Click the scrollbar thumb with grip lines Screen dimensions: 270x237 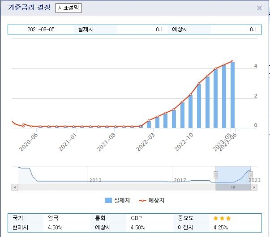point(233,187)
